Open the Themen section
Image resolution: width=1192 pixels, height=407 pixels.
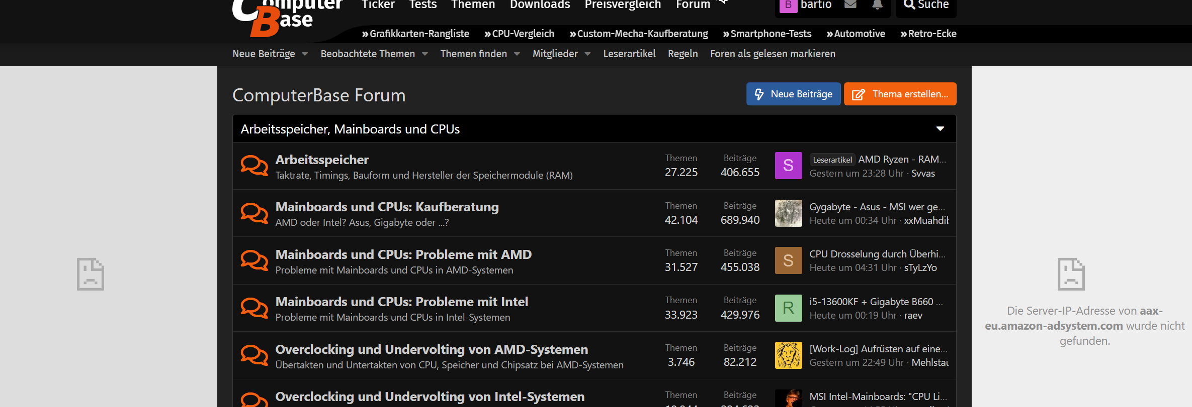pyautogui.click(x=473, y=5)
